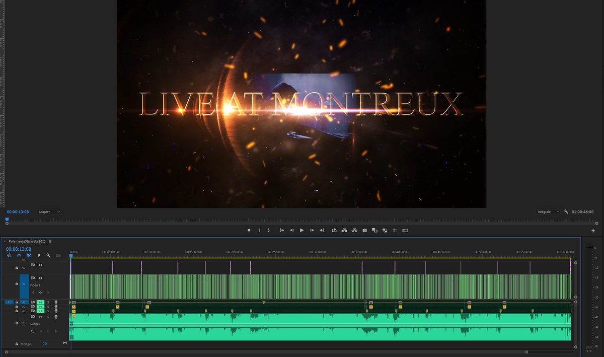
Task: Hide track V1 output eye
Action: (x=40, y=278)
